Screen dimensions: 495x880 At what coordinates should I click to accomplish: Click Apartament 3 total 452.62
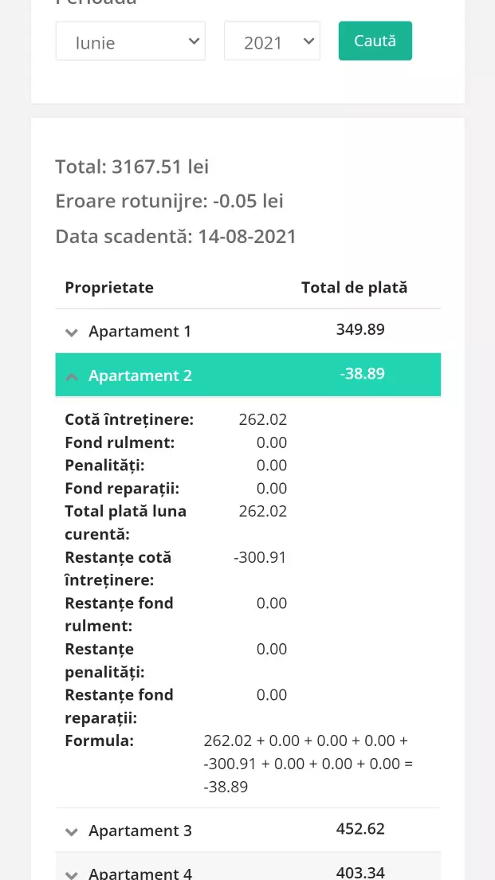point(360,829)
